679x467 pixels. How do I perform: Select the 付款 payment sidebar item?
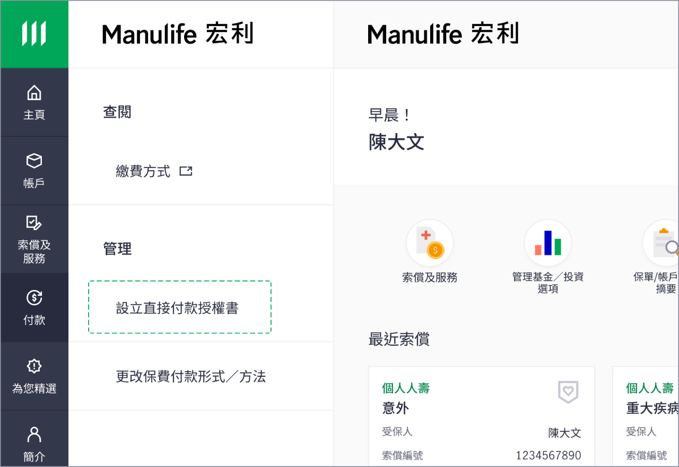(34, 307)
